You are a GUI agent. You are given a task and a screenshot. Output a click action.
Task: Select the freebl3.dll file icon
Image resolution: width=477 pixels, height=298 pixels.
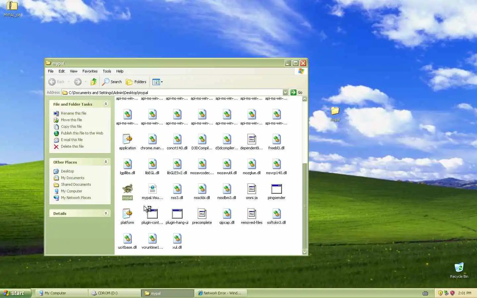click(276, 139)
